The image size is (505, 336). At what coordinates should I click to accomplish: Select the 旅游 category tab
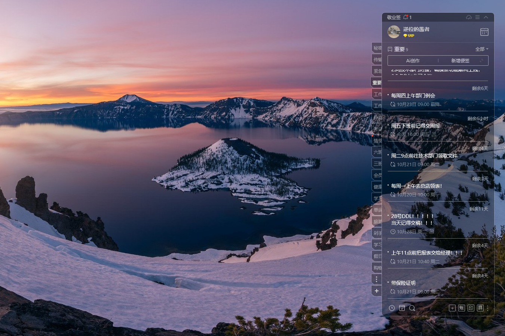point(377,221)
